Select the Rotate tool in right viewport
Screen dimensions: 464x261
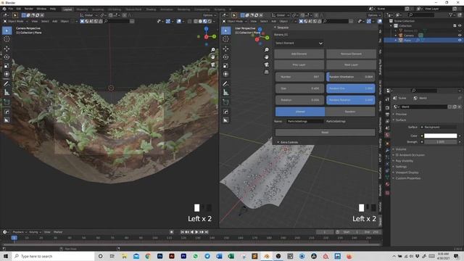pos(225,57)
